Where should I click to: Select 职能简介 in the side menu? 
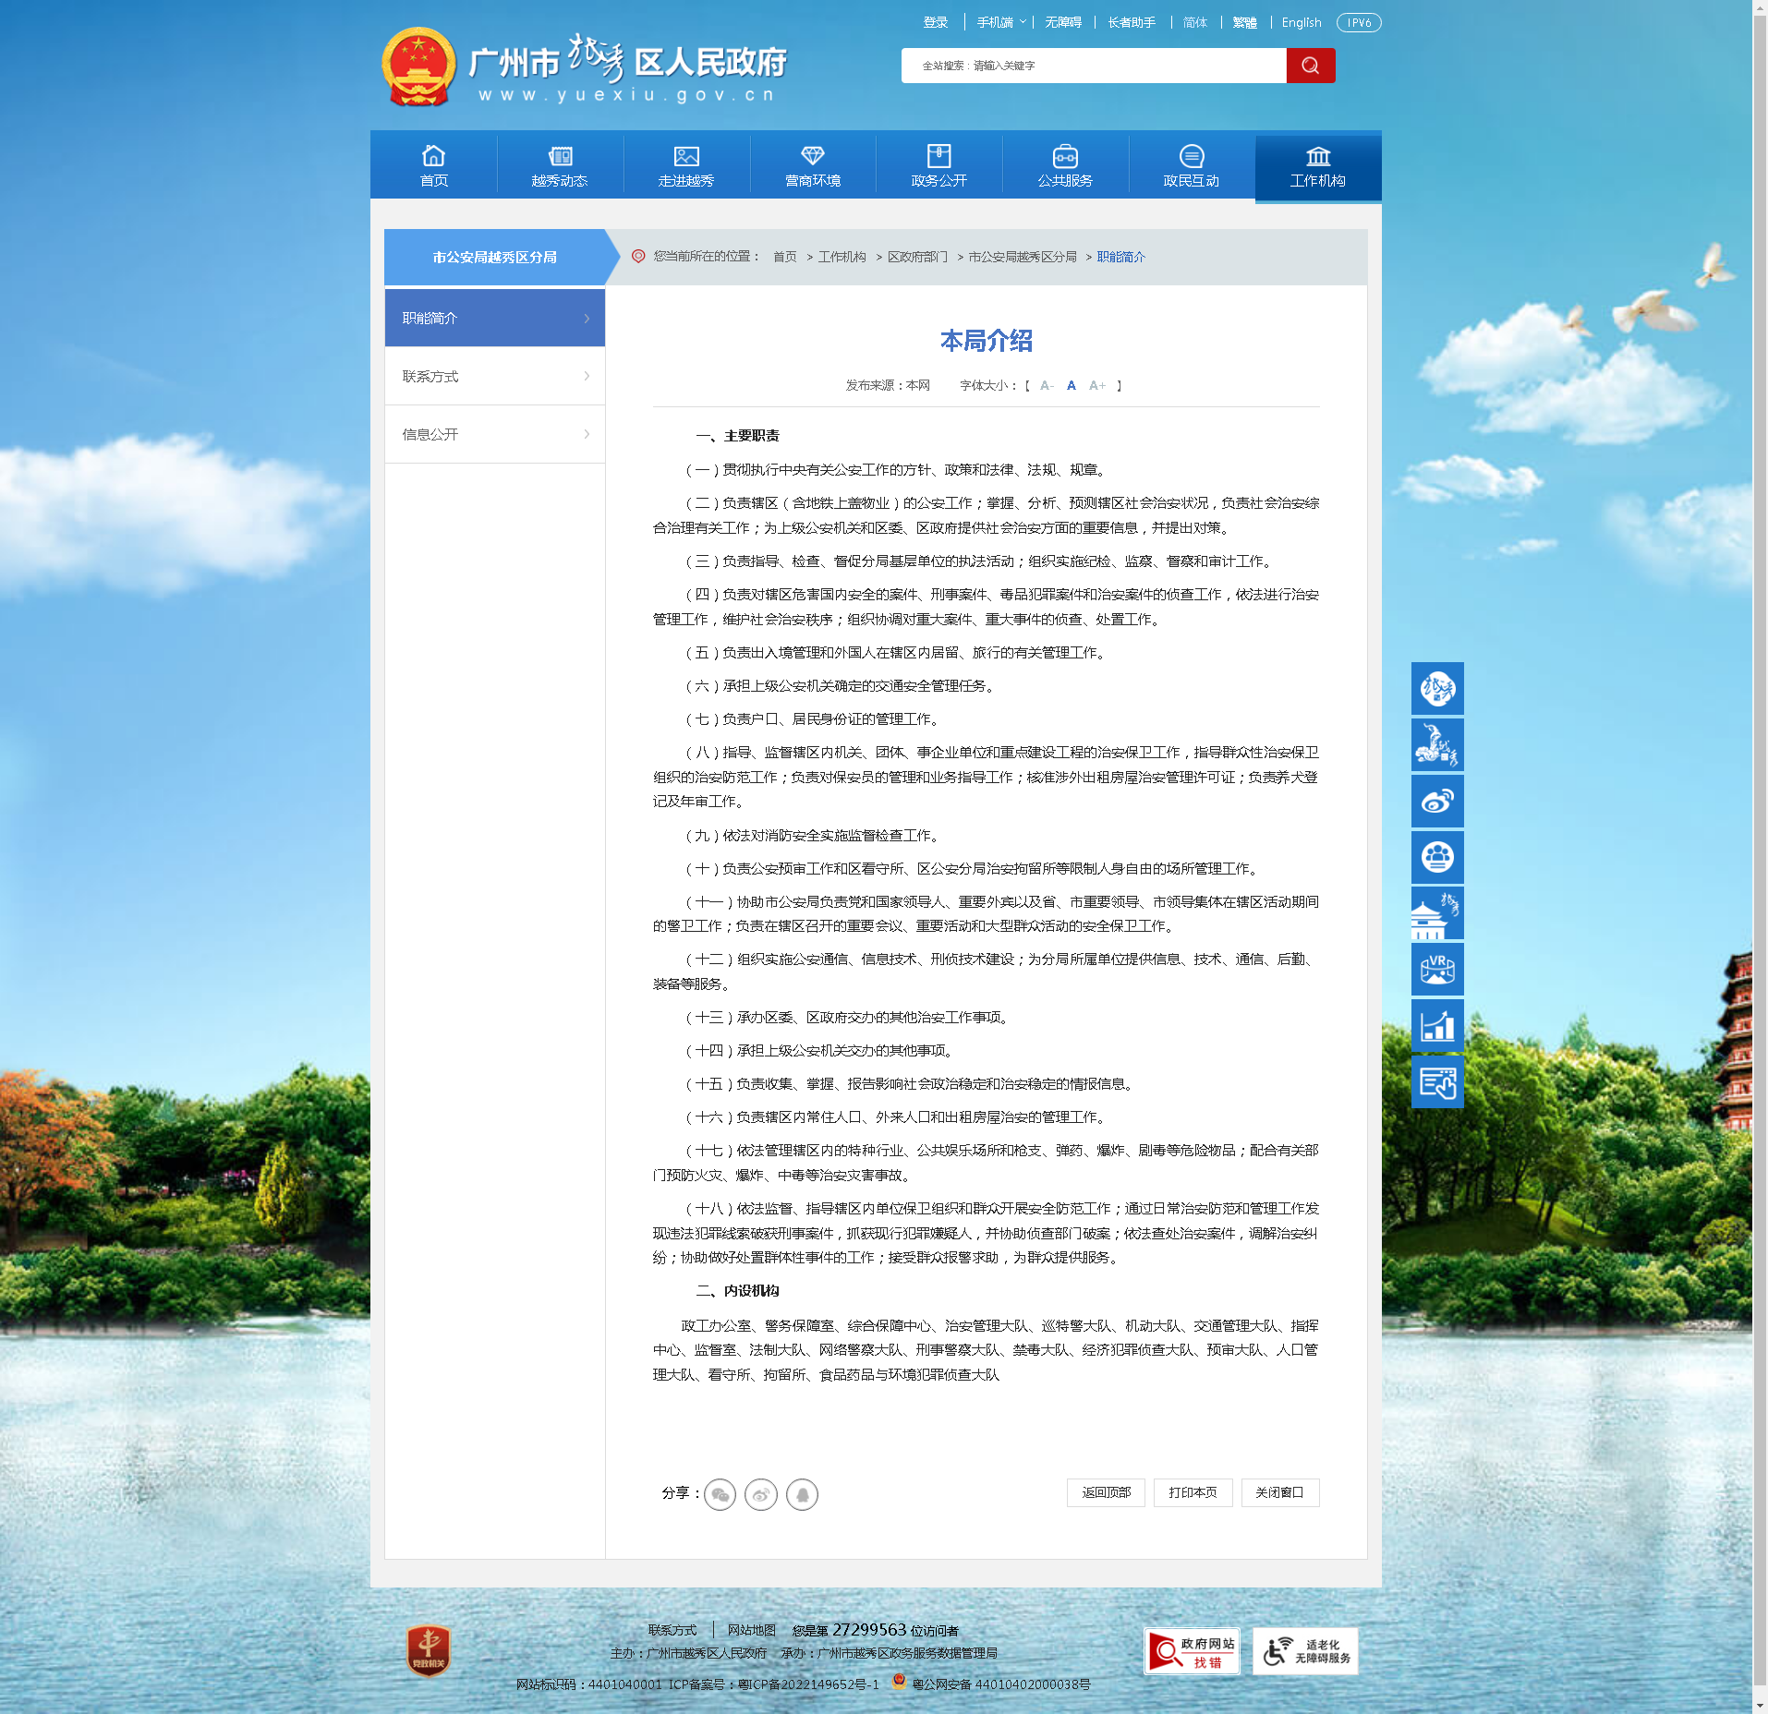[495, 319]
